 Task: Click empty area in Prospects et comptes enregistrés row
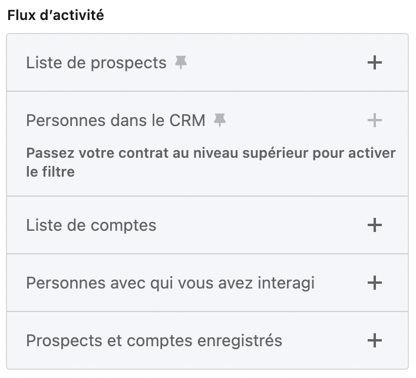(x=323, y=340)
